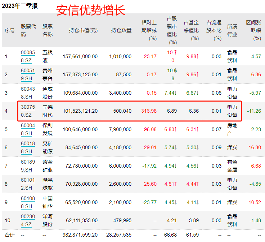Click net value ratio 6.87↓
This screenshot has height=242, width=265.
193,93
